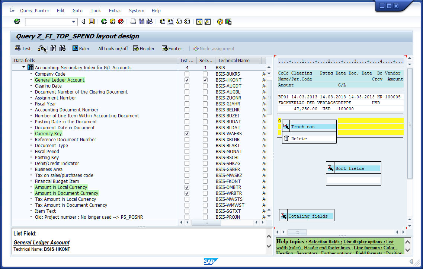Screen dimensions: 423x269
Task: Select the Document Type field row
Action: pos(51,146)
